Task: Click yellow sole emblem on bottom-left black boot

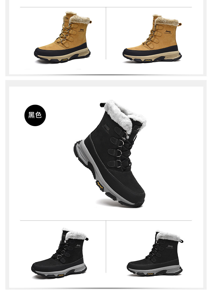Action: point(61,275)
